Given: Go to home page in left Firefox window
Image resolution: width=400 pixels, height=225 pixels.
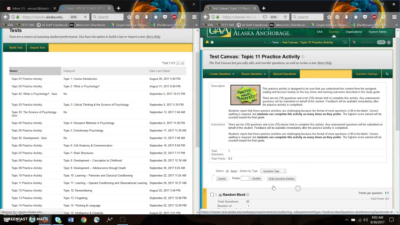Looking at the screenshot, I should click(156, 17).
